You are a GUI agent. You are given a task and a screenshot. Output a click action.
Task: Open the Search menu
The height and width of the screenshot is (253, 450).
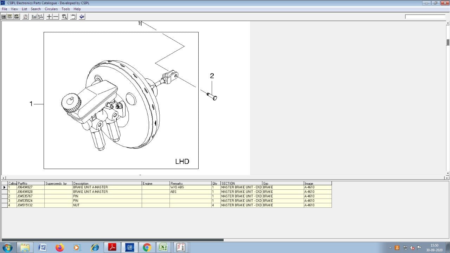(x=36, y=9)
